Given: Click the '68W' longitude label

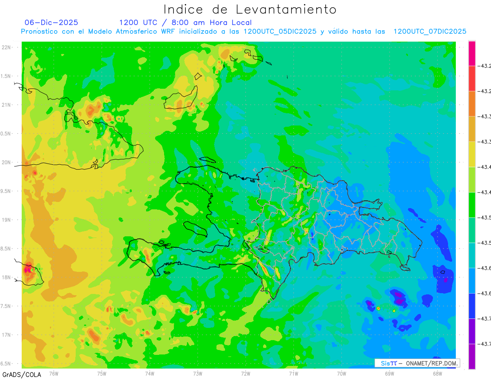Looking at the screenshot, I should [x=437, y=373].
